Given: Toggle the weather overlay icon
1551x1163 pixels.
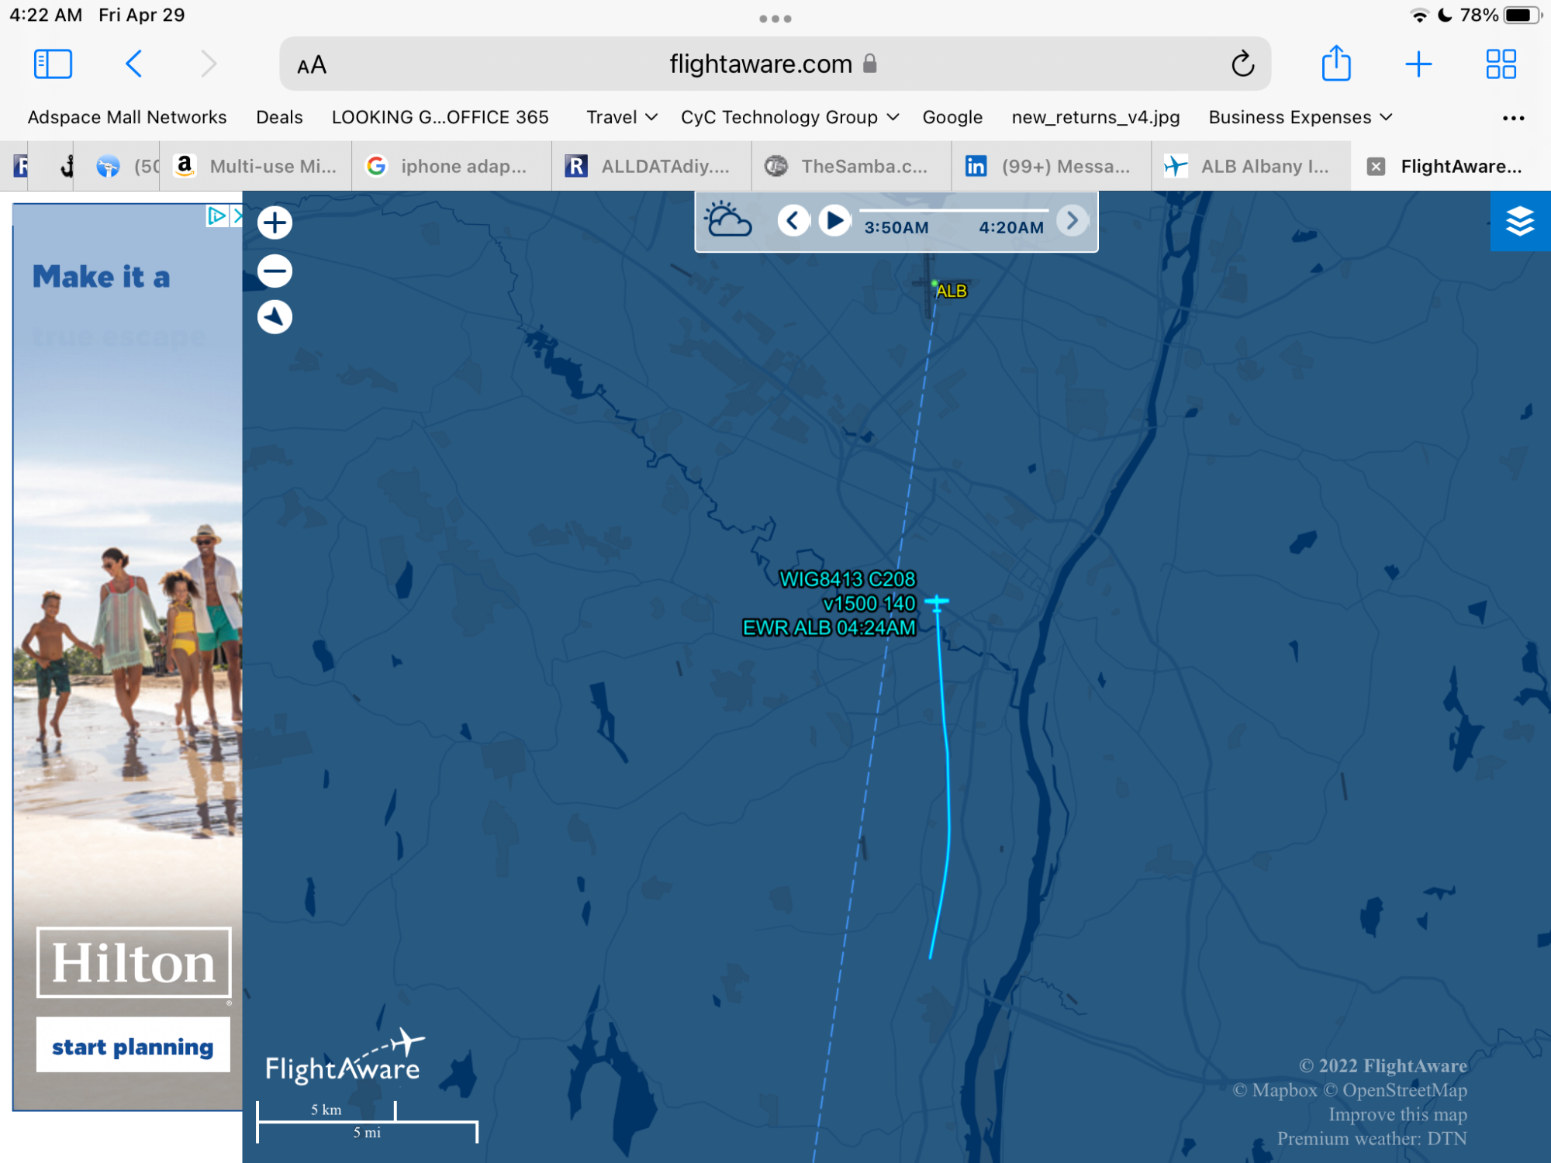Looking at the screenshot, I should tap(727, 221).
